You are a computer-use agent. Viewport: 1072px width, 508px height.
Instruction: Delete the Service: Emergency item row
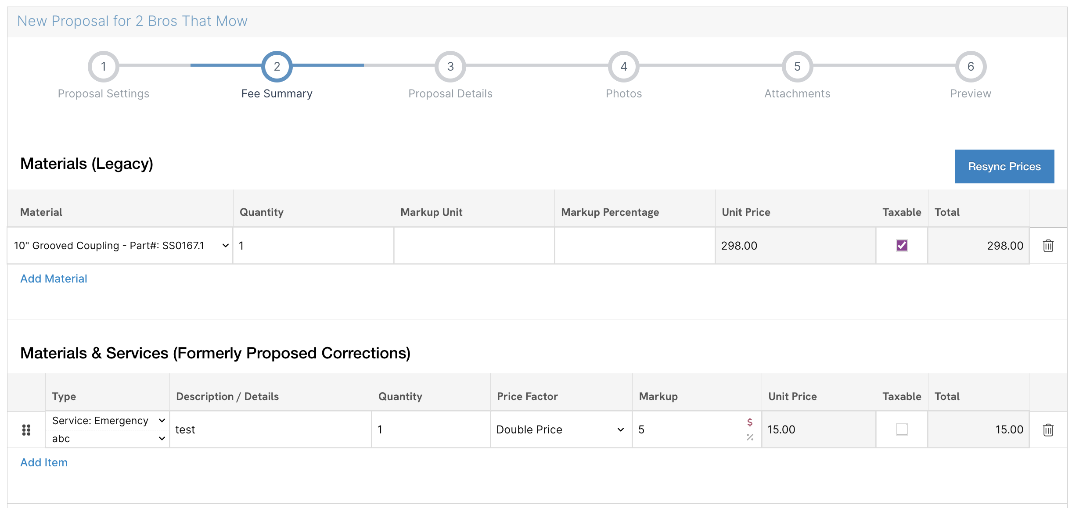[1048, 429]
